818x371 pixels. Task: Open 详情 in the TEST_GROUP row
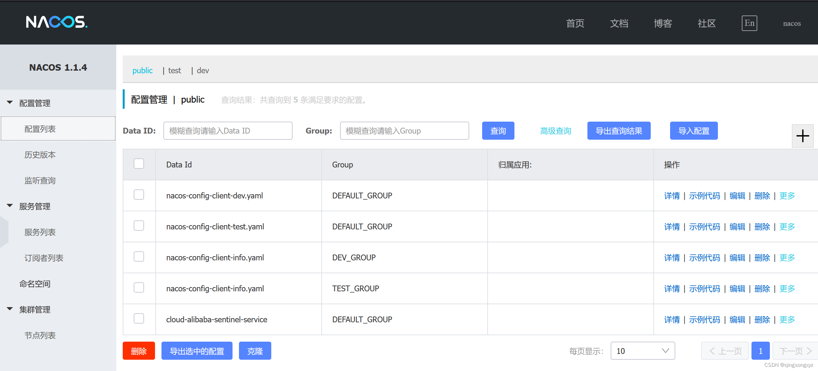(x=672, y=289)
